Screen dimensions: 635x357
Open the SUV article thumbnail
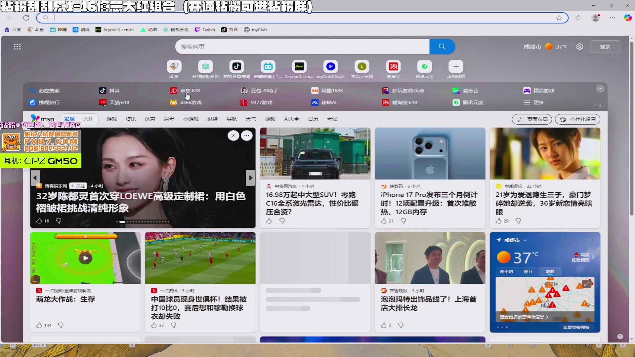coord(315,153)
